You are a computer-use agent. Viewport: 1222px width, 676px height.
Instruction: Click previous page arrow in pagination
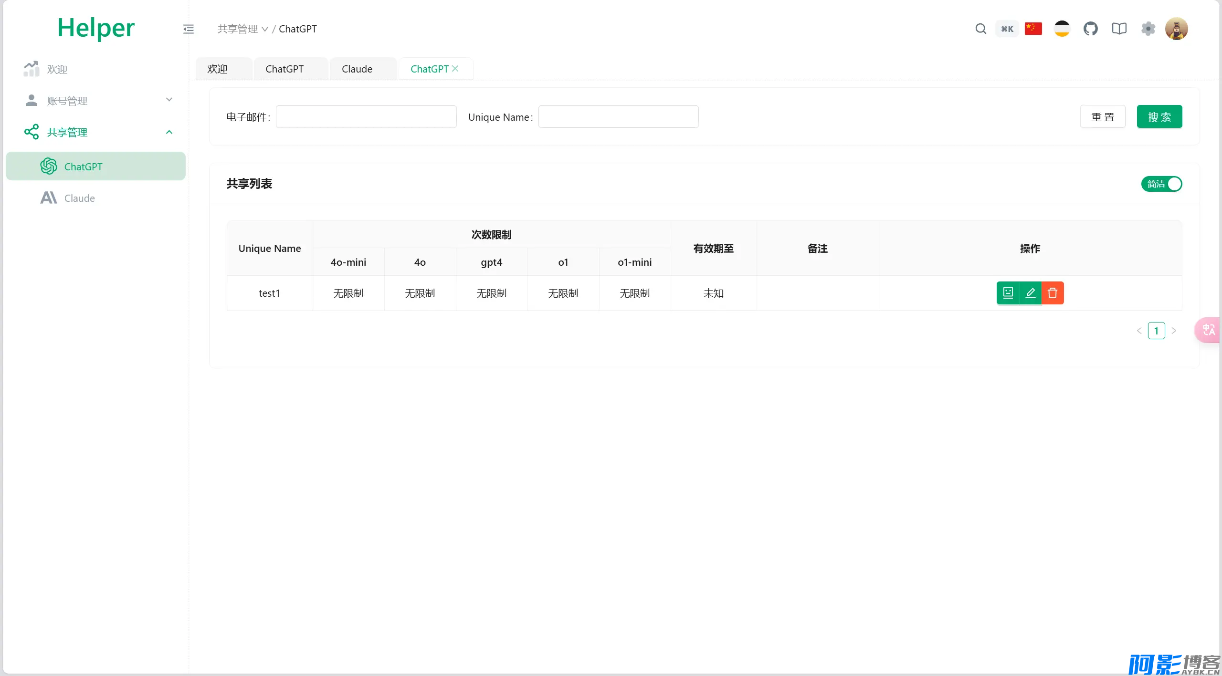(x=1139, y=331)
